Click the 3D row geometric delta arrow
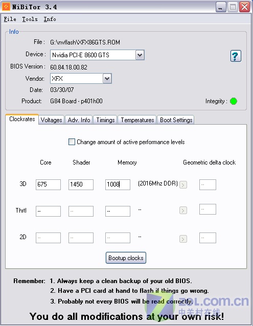Viewport: 253px width, 326px height. click(x=183, y=184)
